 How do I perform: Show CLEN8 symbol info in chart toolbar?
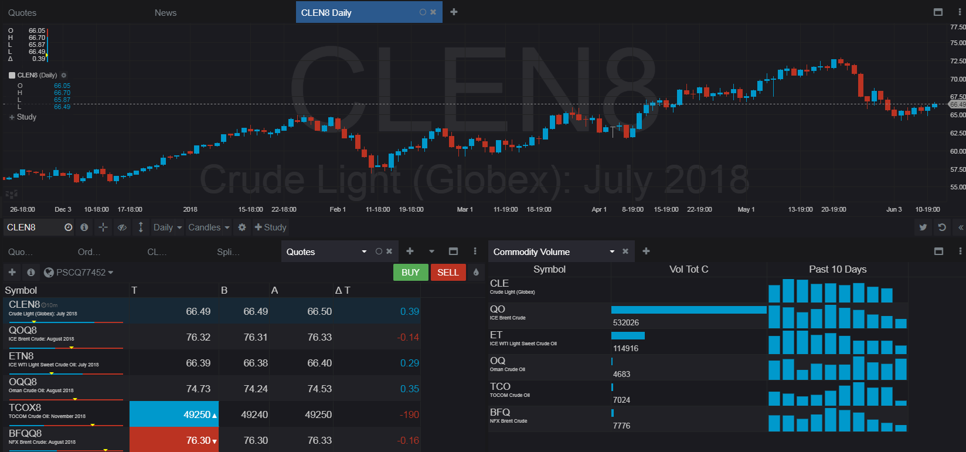coord(84,227)
